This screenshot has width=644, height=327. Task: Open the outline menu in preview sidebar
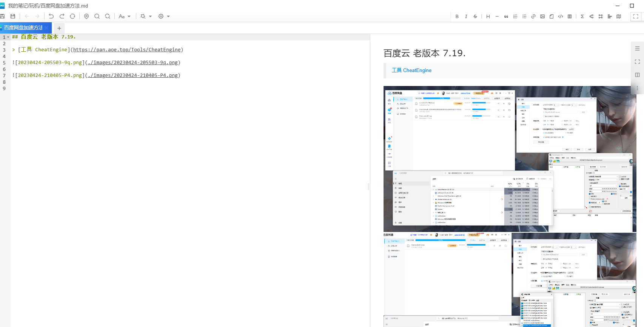(x=637, y=48)
